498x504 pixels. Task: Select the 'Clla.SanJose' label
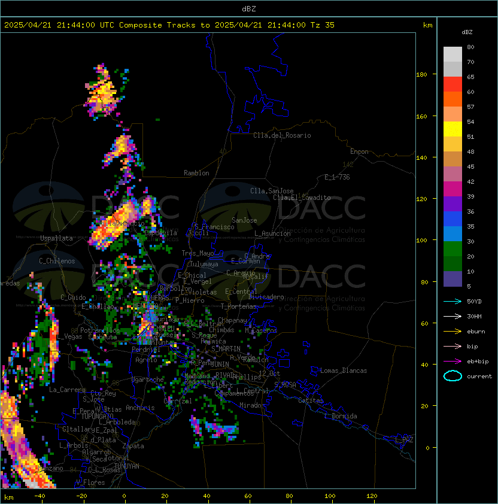pyautogui.click(x=272, y=191)
